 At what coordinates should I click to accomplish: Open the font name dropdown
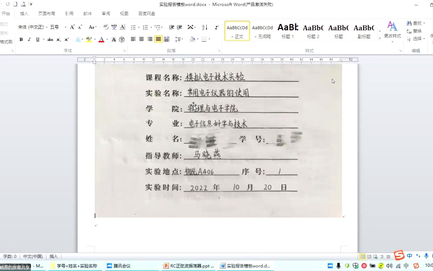pos(46,27)
